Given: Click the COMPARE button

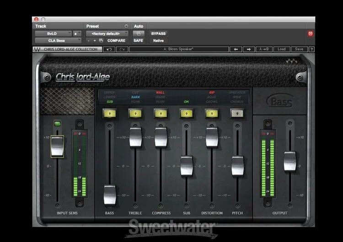Looking at the screenshot, I should tap(117, 41).
